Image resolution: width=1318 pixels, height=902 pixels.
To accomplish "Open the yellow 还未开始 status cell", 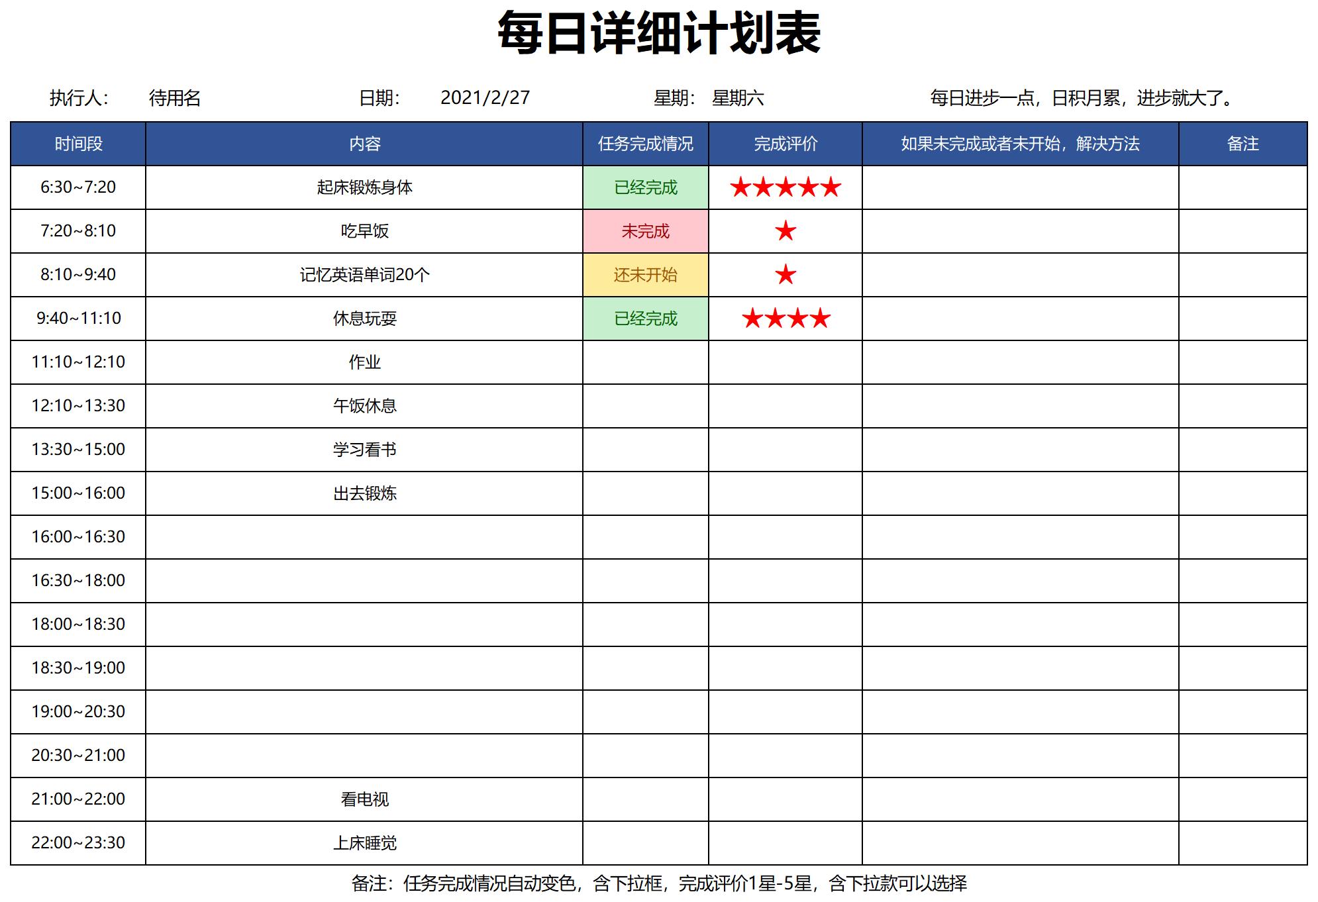I will 646,275.
